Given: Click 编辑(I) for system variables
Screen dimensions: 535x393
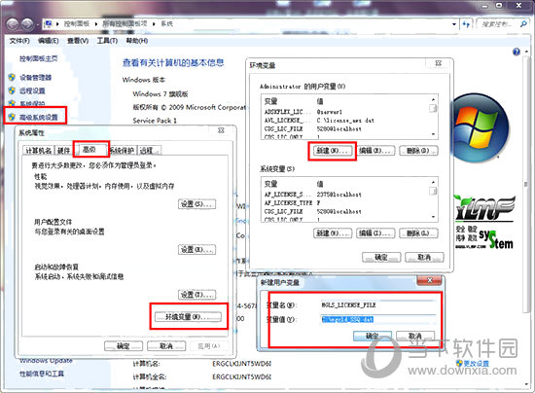Looking at the screenshot, I should coord(375,233).
